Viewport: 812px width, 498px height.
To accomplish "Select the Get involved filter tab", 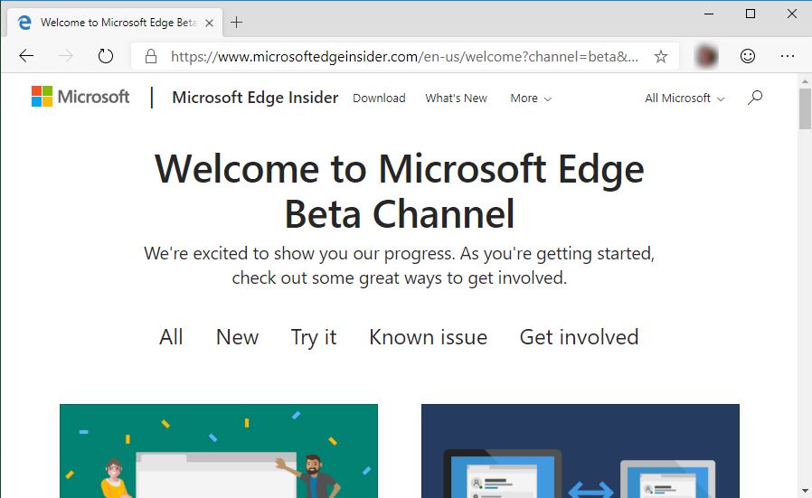I will 579,337.
